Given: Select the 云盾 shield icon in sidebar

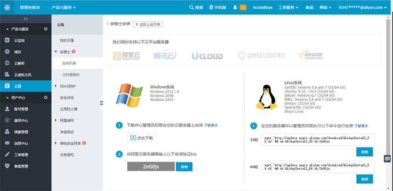Looking at the screenshot, I should click(x=7, y=86).
